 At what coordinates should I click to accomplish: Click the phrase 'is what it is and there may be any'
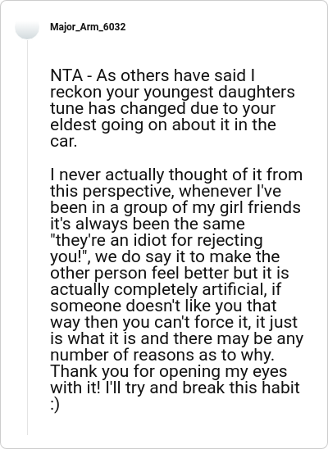pyautogui.click(x=177, y=338)
